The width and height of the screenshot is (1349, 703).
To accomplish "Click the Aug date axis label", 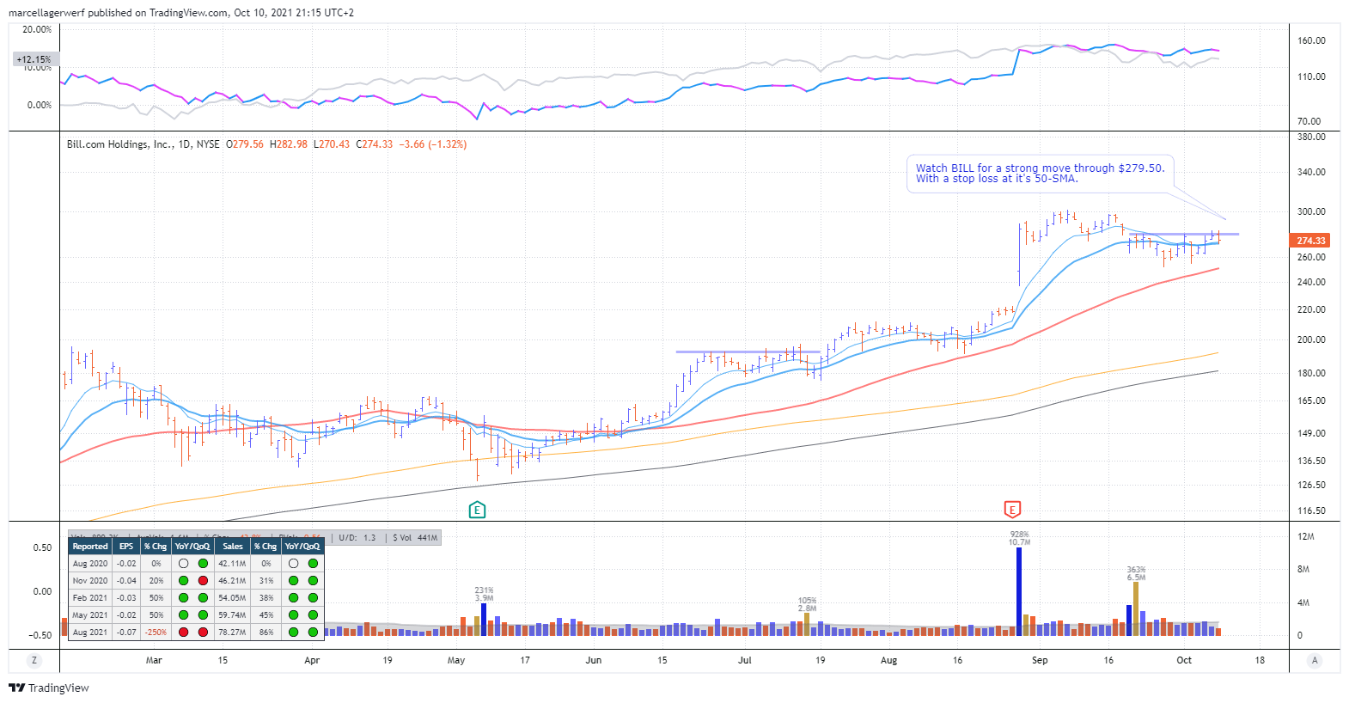I will (888, 660).
